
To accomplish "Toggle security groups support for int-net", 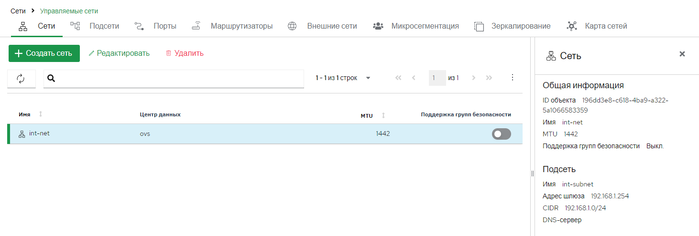I will tap(502, 134).
